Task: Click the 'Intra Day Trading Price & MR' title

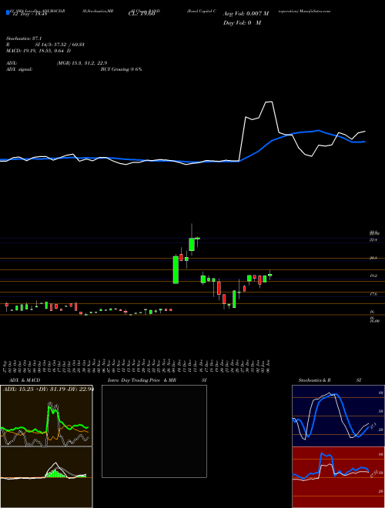Action: click(142, 380)
